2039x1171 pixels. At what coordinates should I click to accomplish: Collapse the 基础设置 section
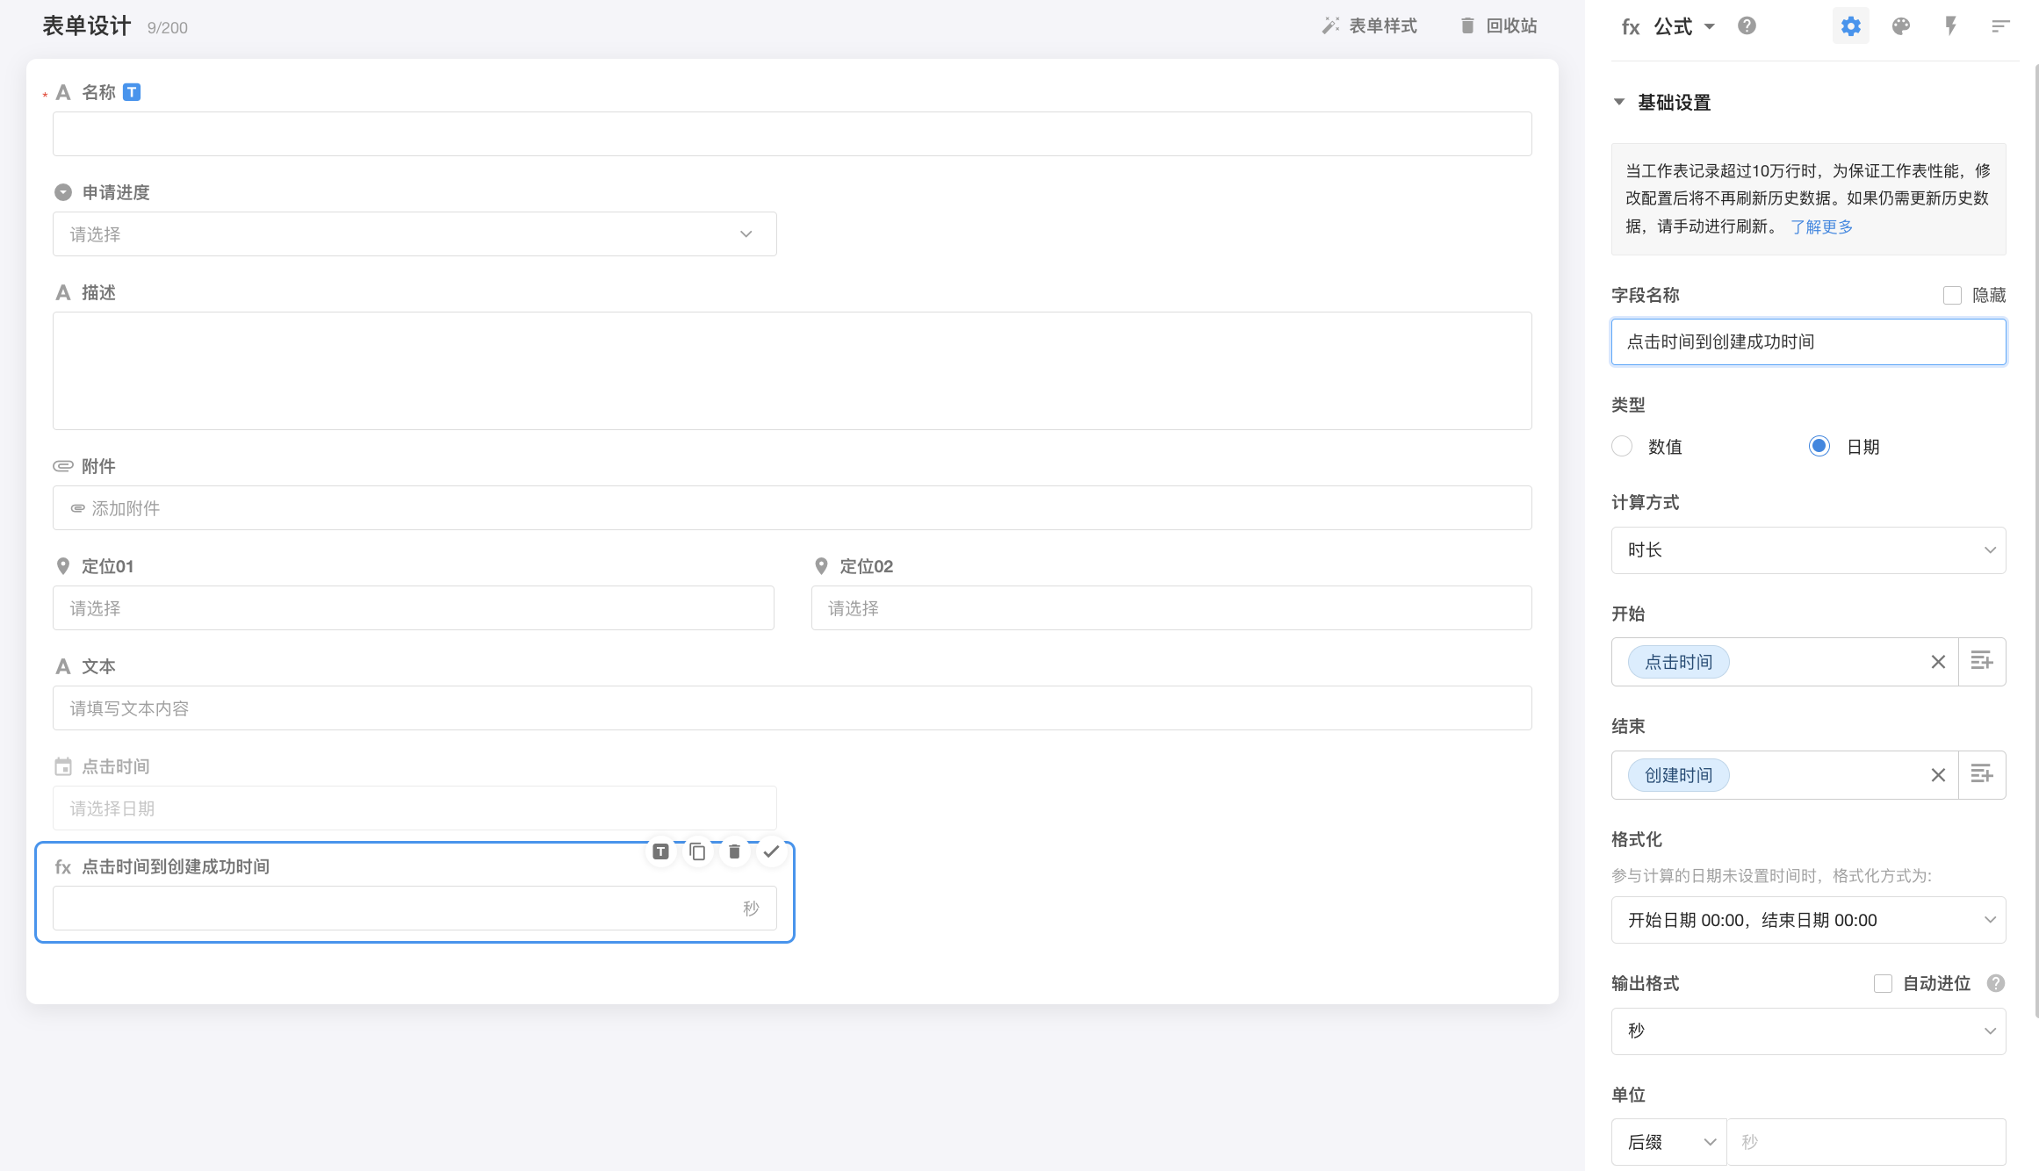click(x=1619, y=103)
